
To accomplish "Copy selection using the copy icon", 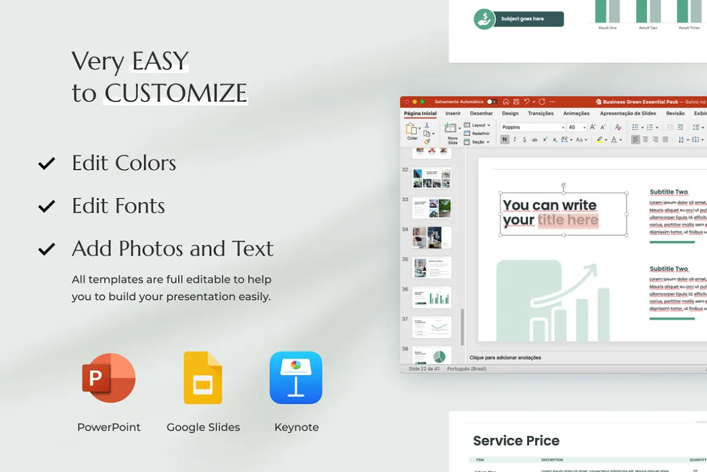I will 427,134.
